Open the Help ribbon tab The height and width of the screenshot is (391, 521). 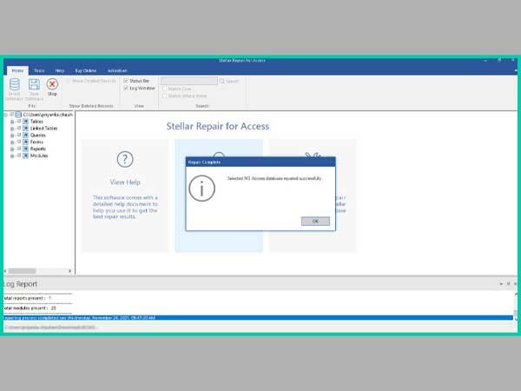pyautogui.click(x=59, y=70)
